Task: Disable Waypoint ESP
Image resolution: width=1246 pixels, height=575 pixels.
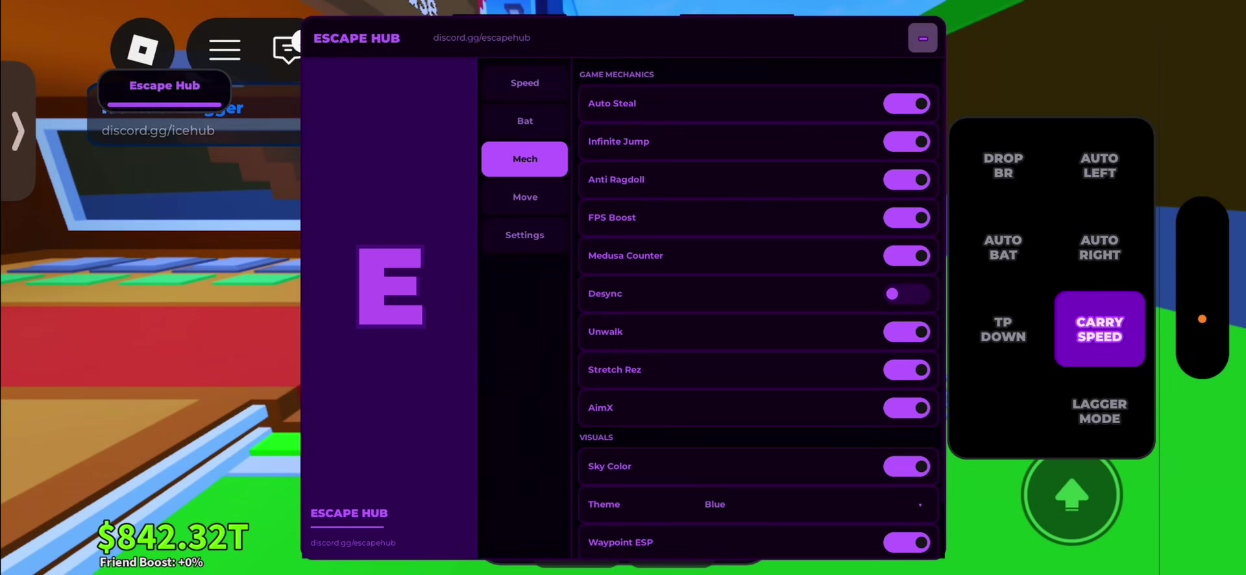Action: pos(907,543)
